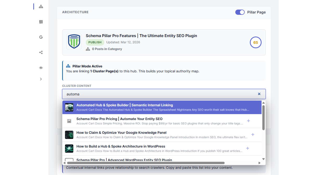Open the Google settings sidebar icon
312x175 pixels.
[41, 37]
